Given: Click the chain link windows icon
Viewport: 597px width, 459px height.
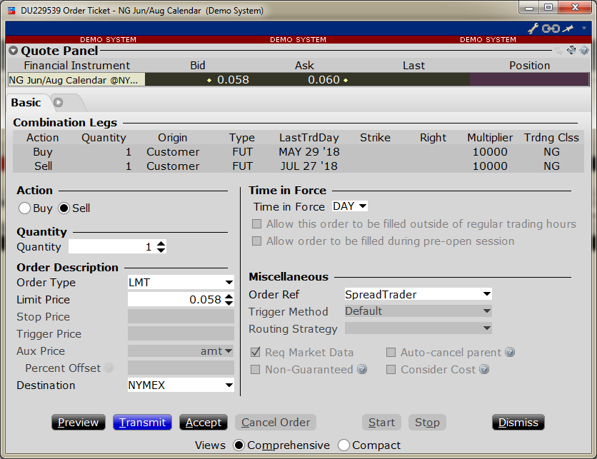Looking at the screenshot, I should (550, 29).
